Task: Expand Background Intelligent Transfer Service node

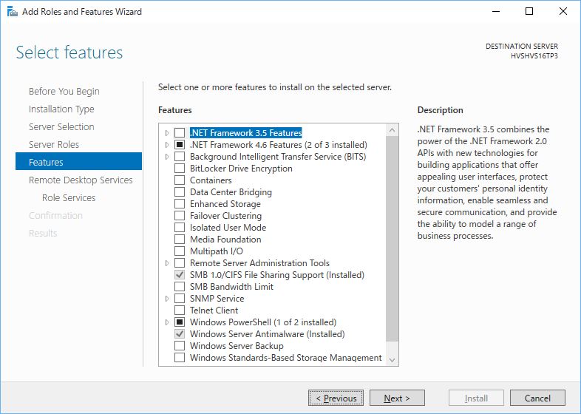Action: pos(167,157)
